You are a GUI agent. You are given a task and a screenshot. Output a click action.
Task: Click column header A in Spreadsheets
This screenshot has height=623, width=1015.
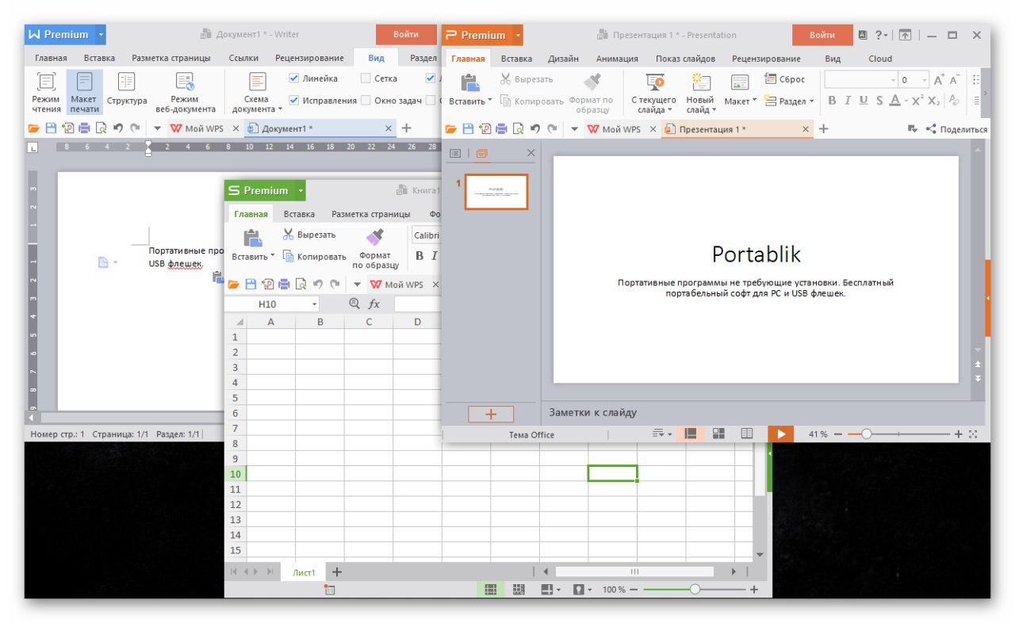[x=270, y=322]
